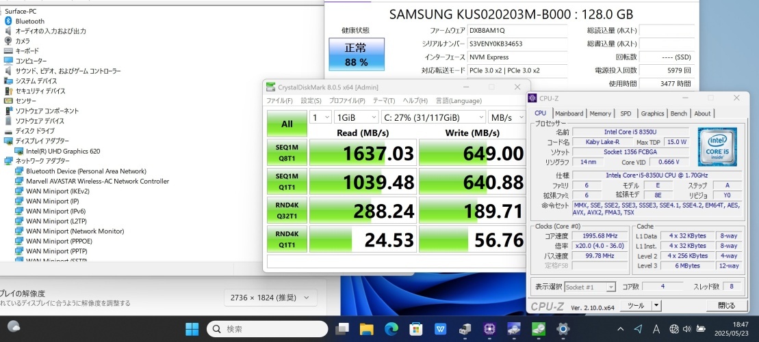Select the network adapters (ネットワーク アダプター) category
The height and width of the screenshot is (342, 759).
(42, 161)
